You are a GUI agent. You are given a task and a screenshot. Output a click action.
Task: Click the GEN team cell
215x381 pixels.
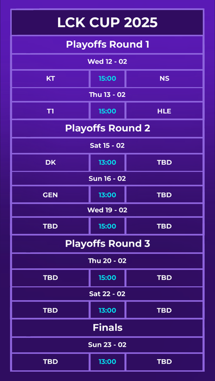click(50, 195)
